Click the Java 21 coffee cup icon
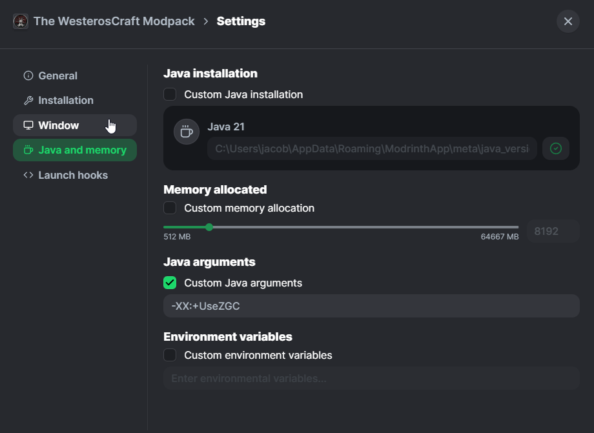Image resolution: width=594 pixels, height=433 pixels. pos(187,132)
